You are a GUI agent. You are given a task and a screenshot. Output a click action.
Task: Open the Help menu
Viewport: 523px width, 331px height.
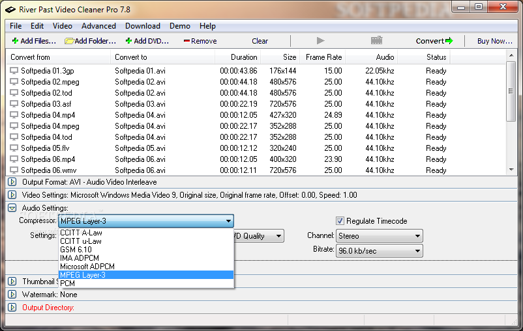[207, 26]
